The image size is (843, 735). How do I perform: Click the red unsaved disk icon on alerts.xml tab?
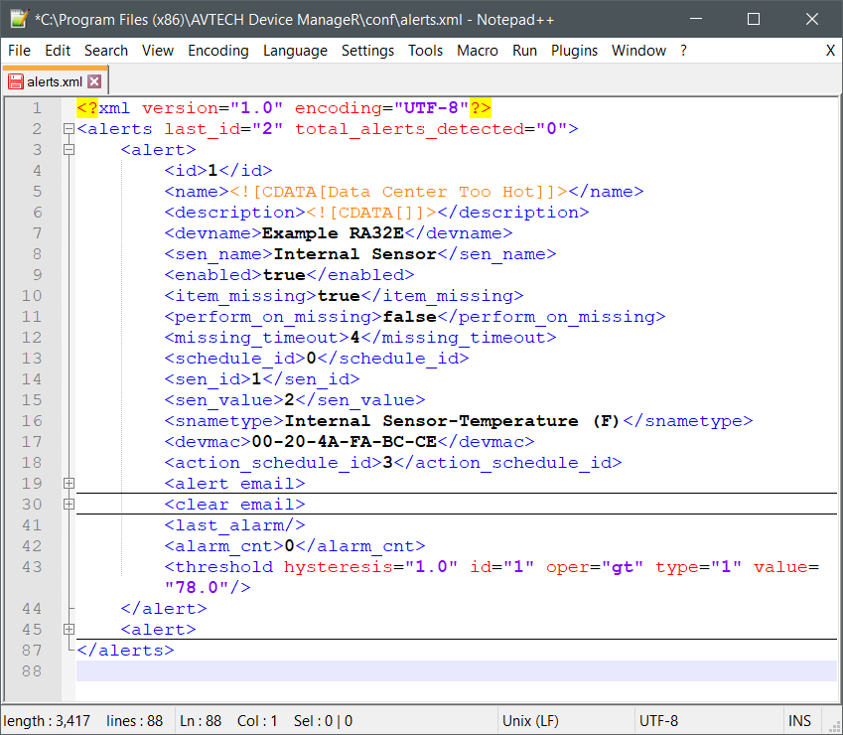[15, 81]
